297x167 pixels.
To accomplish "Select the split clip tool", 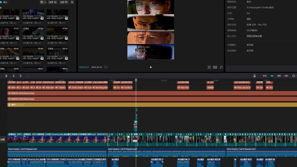I will point(6,76).
